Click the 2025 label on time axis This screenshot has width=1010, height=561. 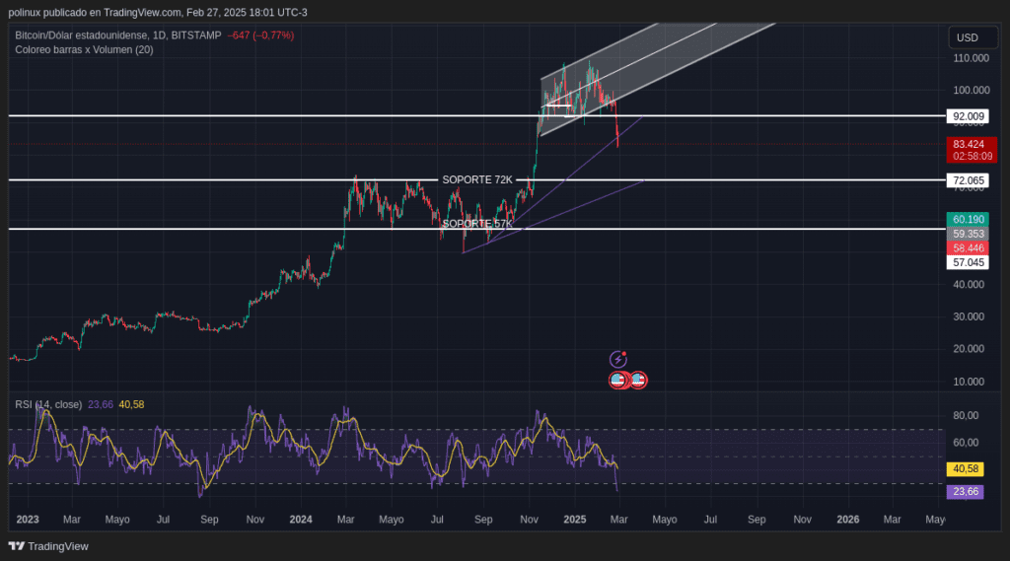pyautogui.click(x=575, y=519)
